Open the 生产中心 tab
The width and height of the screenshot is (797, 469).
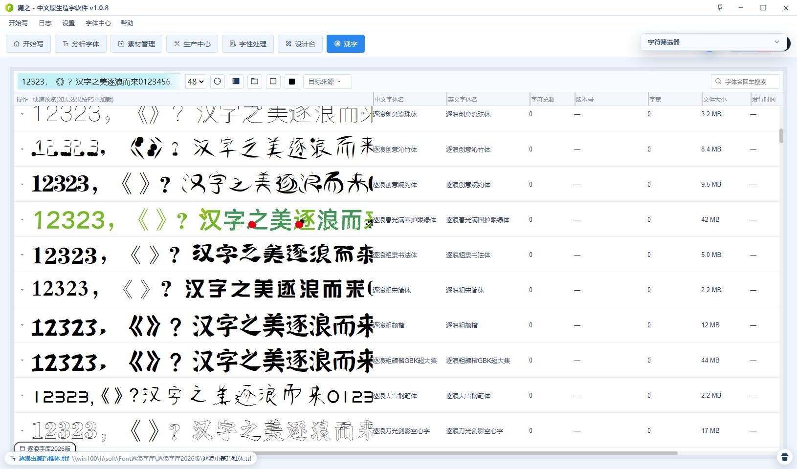tap(192, 43)
